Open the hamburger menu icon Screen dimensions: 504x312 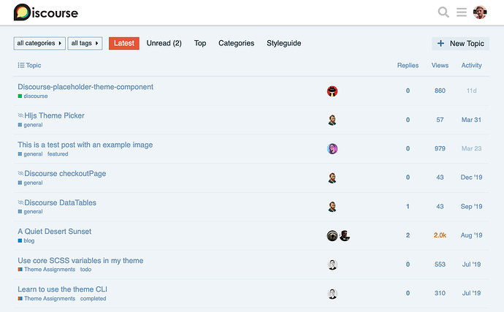click(x=462, y=12)
